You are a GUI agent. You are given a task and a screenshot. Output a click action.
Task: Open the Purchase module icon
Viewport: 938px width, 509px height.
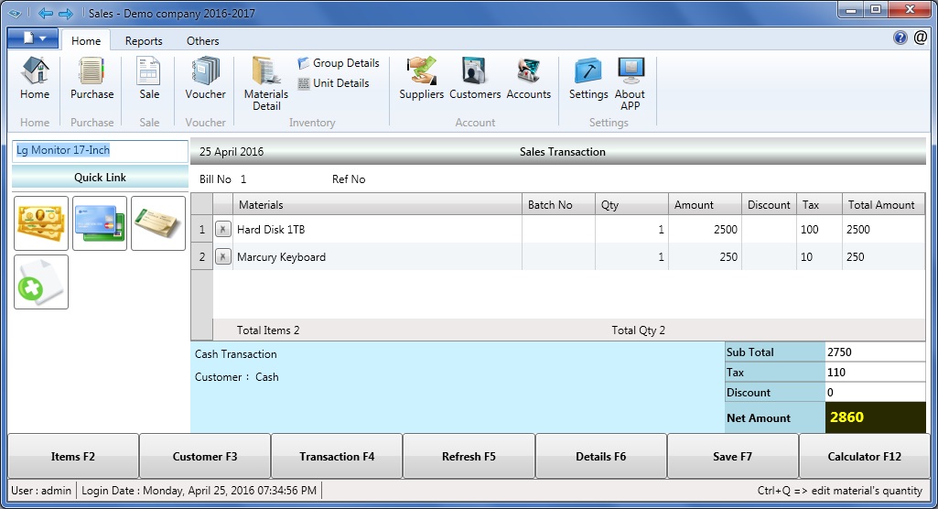pyautogui.click(x=92, y=79)
